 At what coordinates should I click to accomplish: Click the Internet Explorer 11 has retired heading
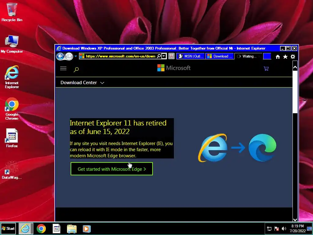pyautogui.click(x=118, y=127)
